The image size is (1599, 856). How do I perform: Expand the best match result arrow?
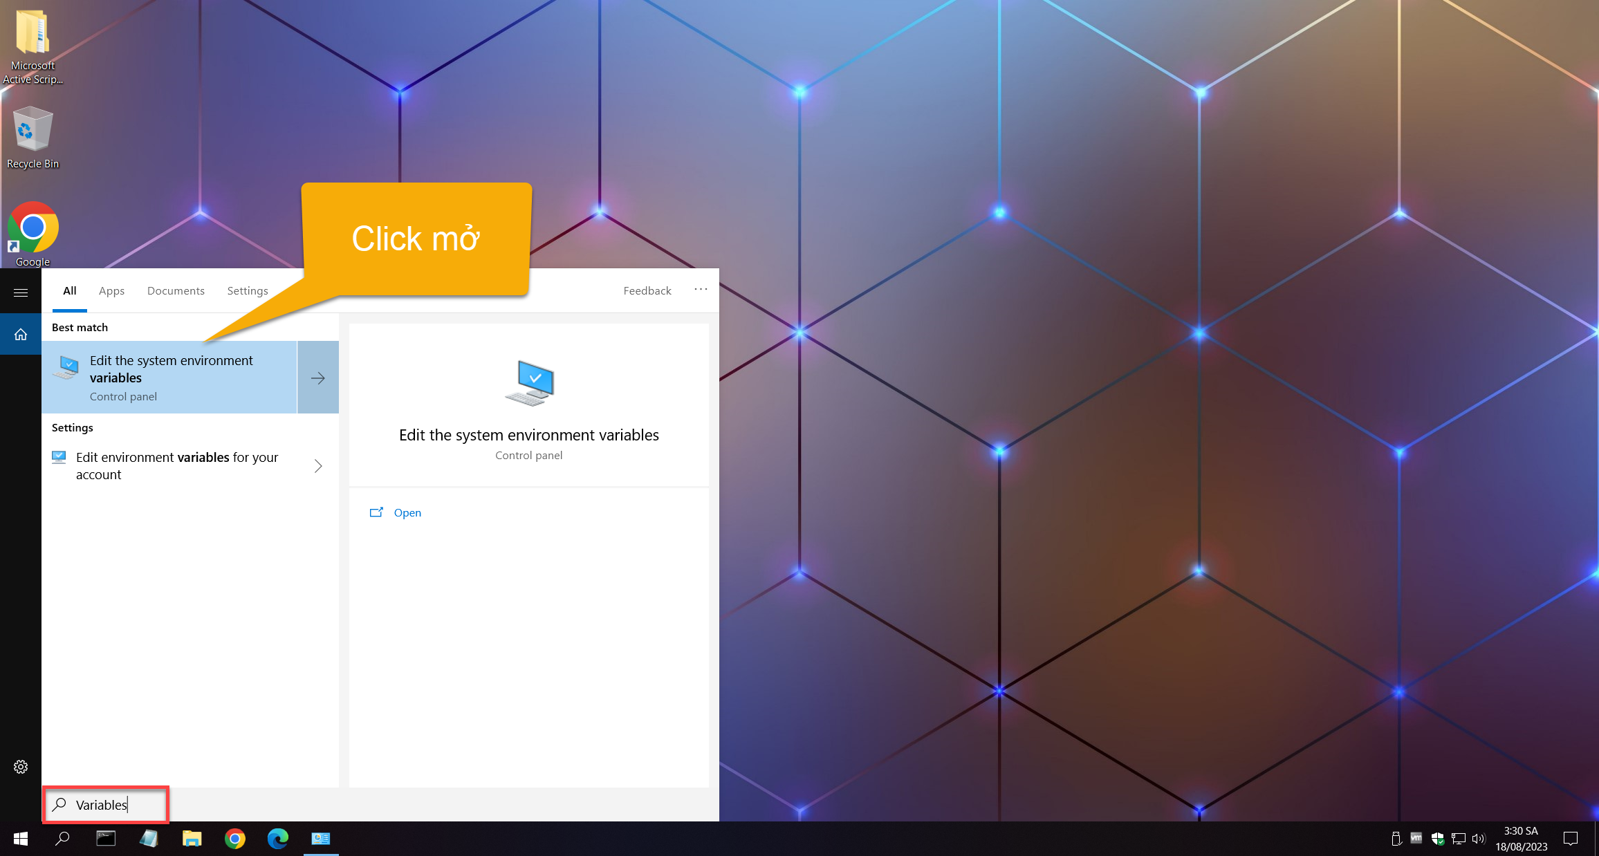(318, 378)
